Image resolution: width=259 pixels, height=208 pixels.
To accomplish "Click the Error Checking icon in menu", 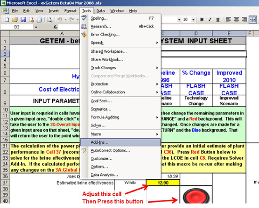I will (x=84, y=34).
